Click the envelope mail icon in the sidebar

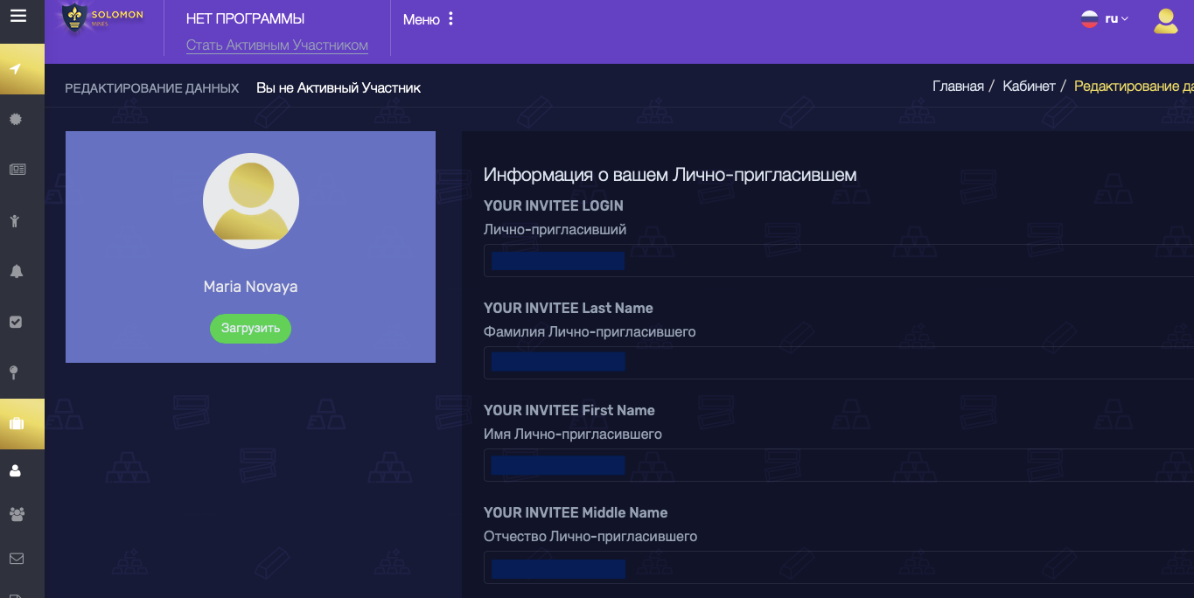[16, 558]
